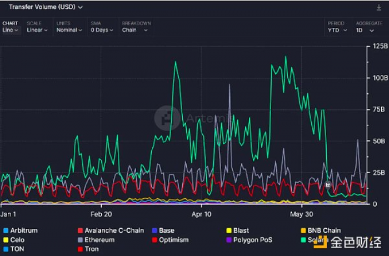Screen dimensions: 389x256
Task: Open the Transfer Volume (USD) metric dropdown
Action: 46,7
